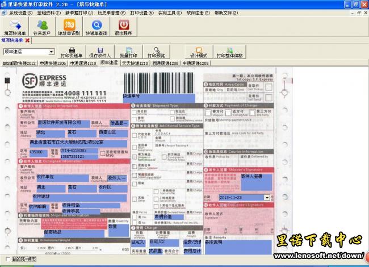Switch to 申通速递1210 tab

point(83,63)
